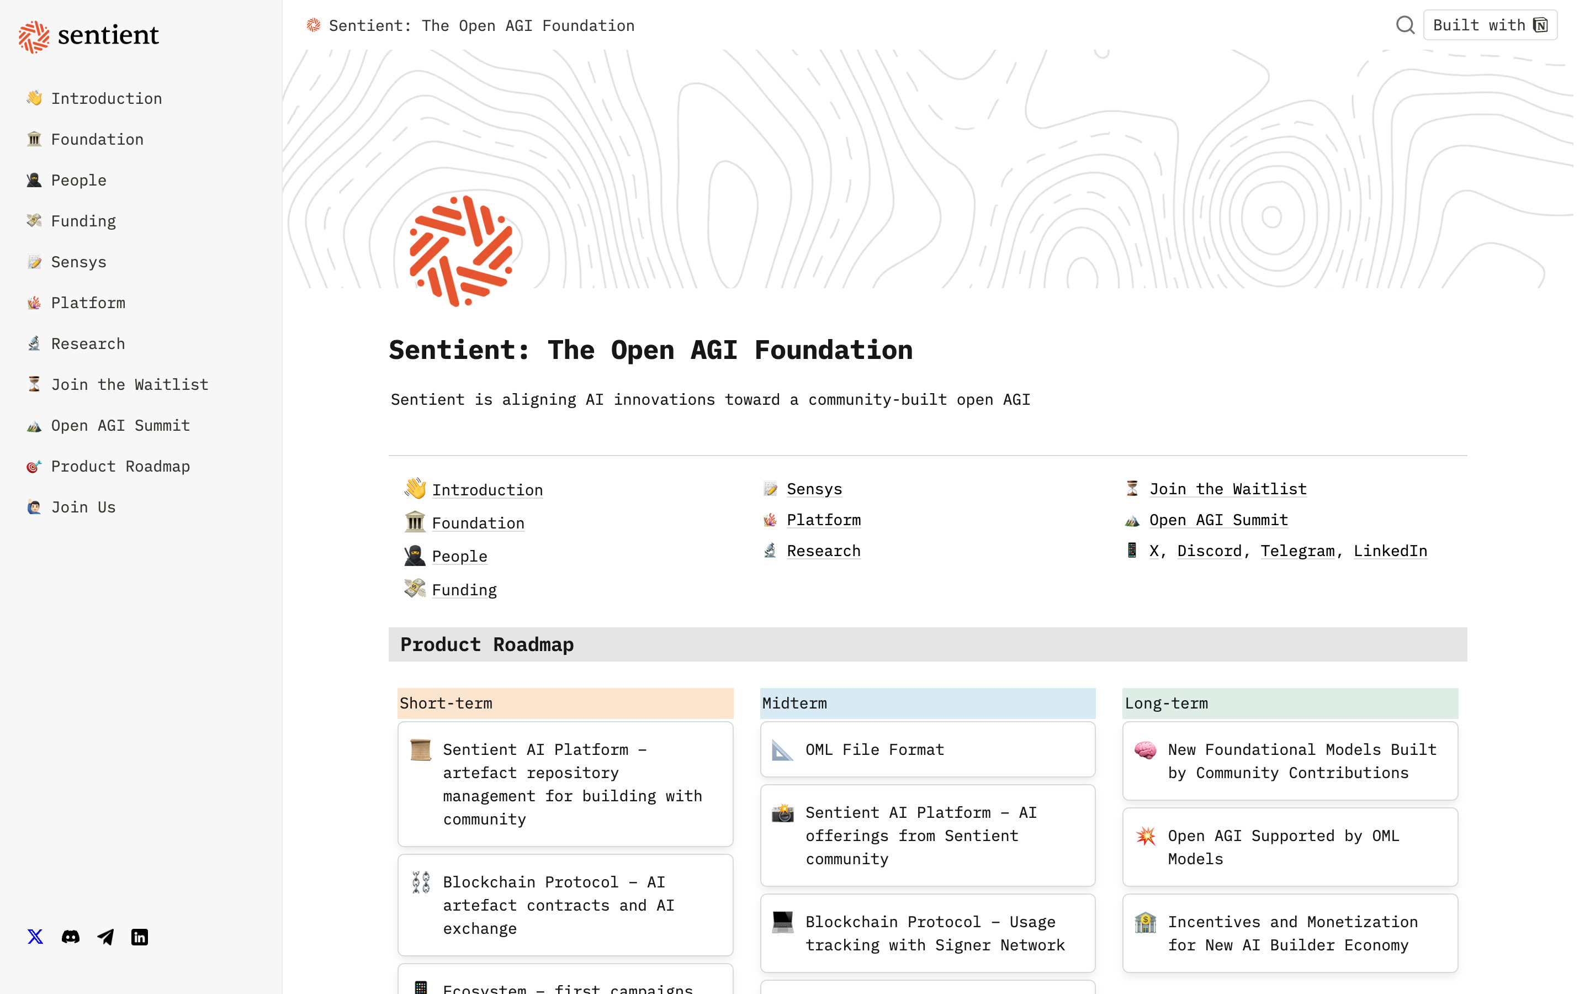Click the Sentient logo in sidebar header

tap(89, 35)
